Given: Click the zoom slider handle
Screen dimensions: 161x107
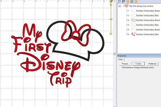Looking at the screenshot, I should (x=111, y=19).
